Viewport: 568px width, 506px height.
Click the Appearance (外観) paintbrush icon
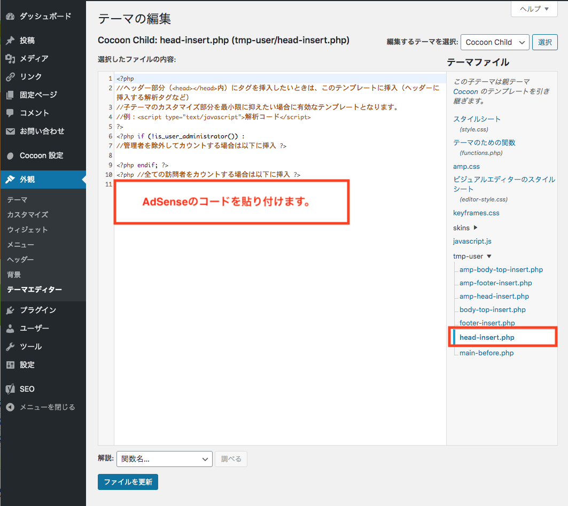pos(10,180)
